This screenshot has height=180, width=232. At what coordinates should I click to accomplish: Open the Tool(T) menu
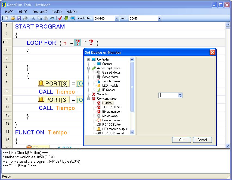point(57,12)
